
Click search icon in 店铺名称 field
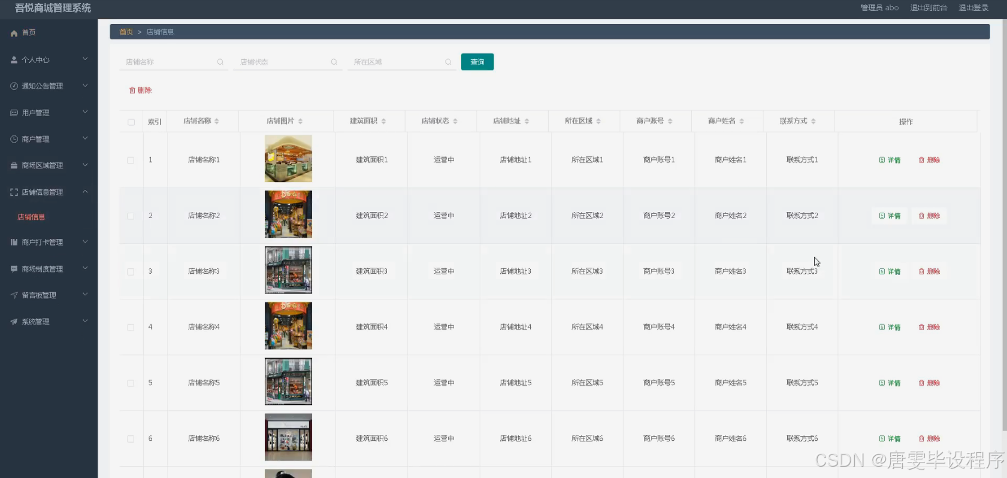(220, 62)
